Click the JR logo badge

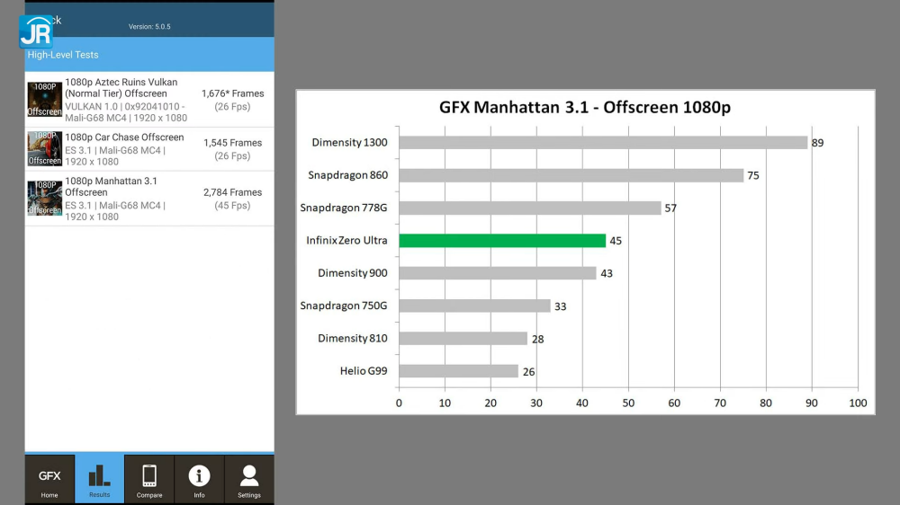(x=36, y=31)
